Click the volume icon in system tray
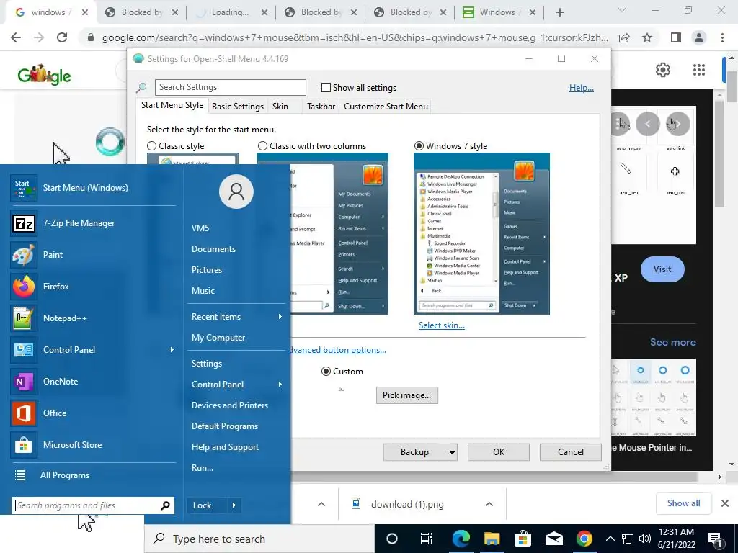 pos(645,539)
